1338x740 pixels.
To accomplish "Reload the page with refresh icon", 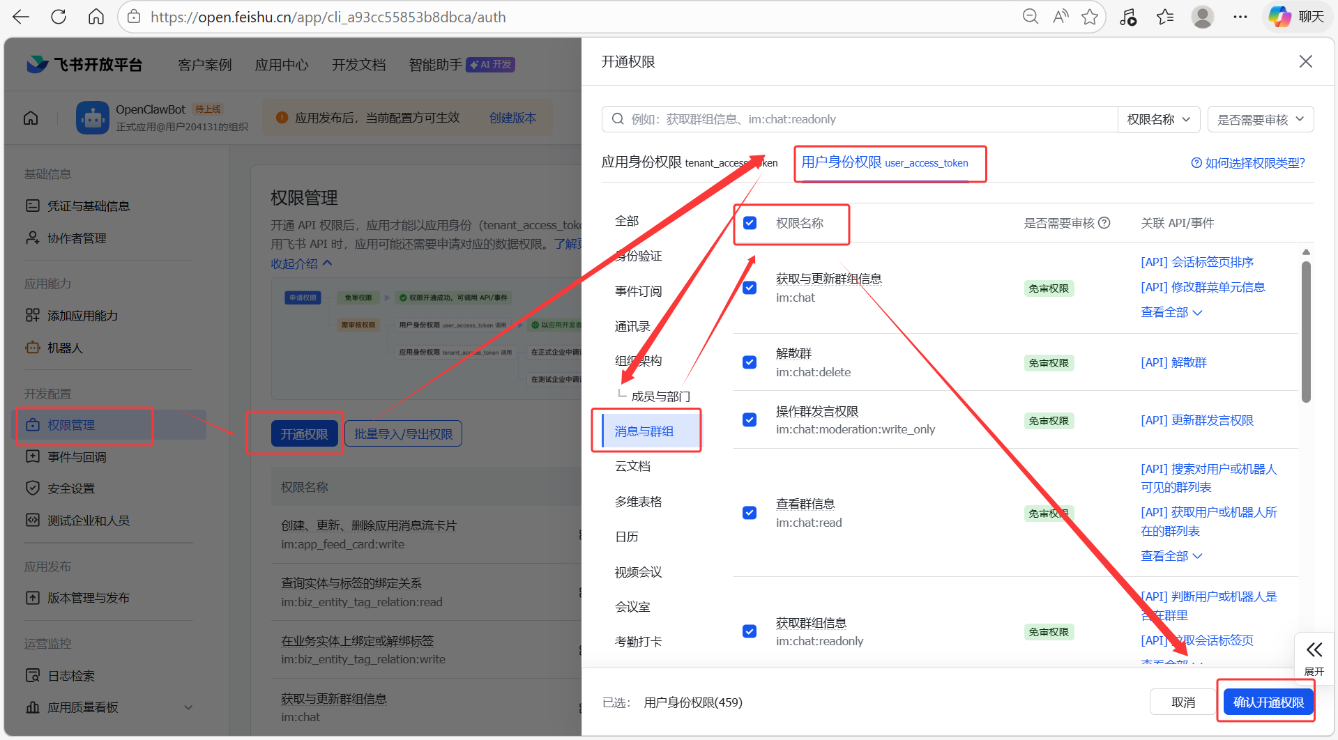I will 59,17.
